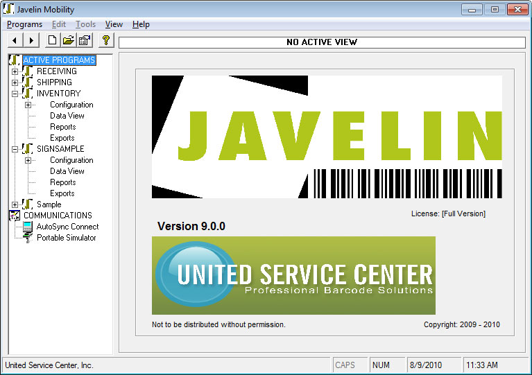Open the Edit menu
532x375 pixels.
[x=59, y=24]
